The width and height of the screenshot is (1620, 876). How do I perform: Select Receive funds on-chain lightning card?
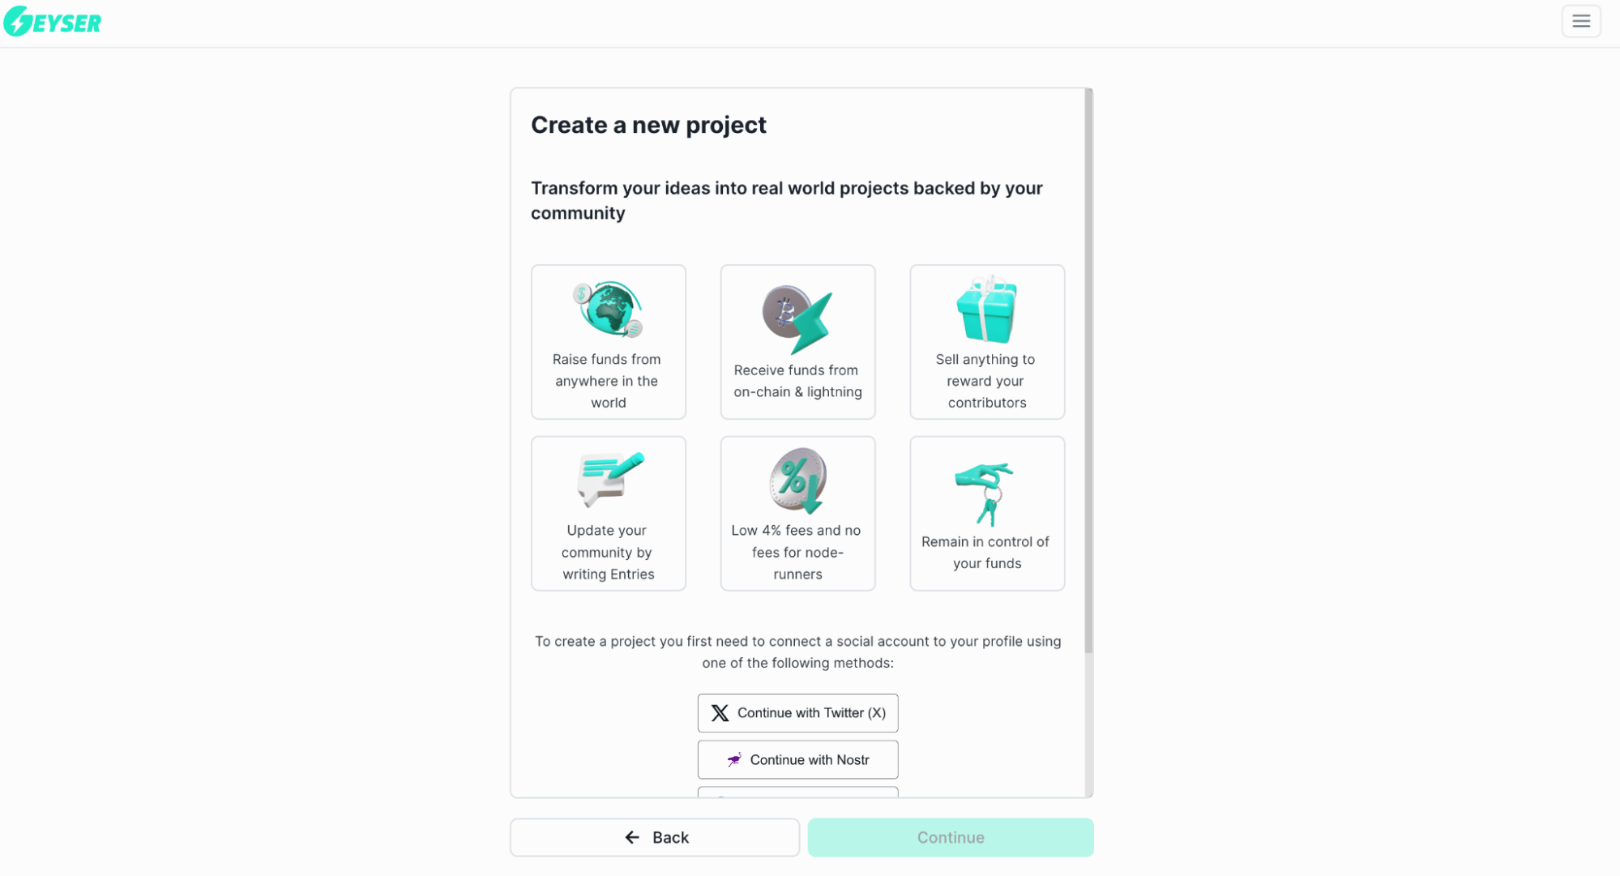point(798,341)
